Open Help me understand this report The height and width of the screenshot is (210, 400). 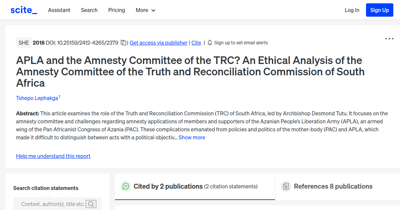(53, 156)
